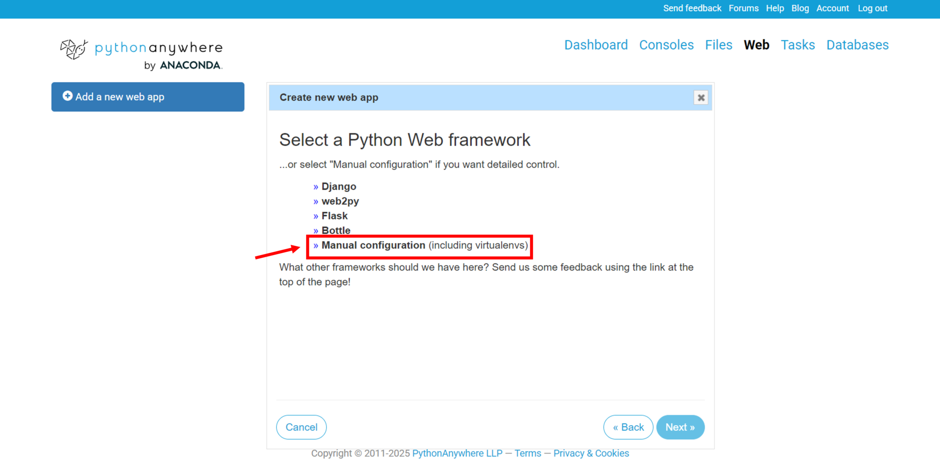Choose Manual configuration including virtualenvs

click(373, 245)
